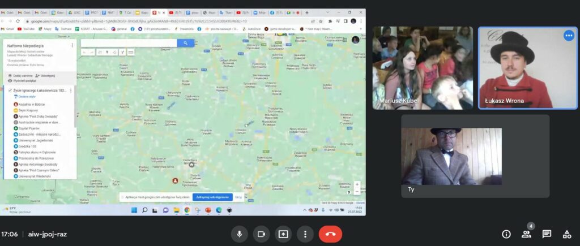Open Naftowa Niepodległa map options menu
Image resolution: width=580 pixels, height=246 pixels.
[x=72, y=45]
